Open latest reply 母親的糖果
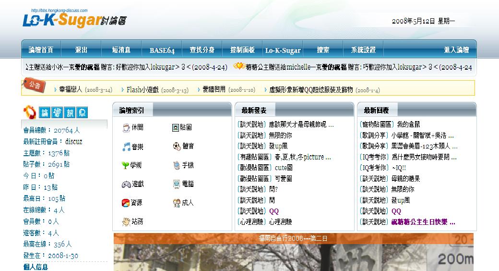The height and width of the screenshot is (271, 499). 406,179
